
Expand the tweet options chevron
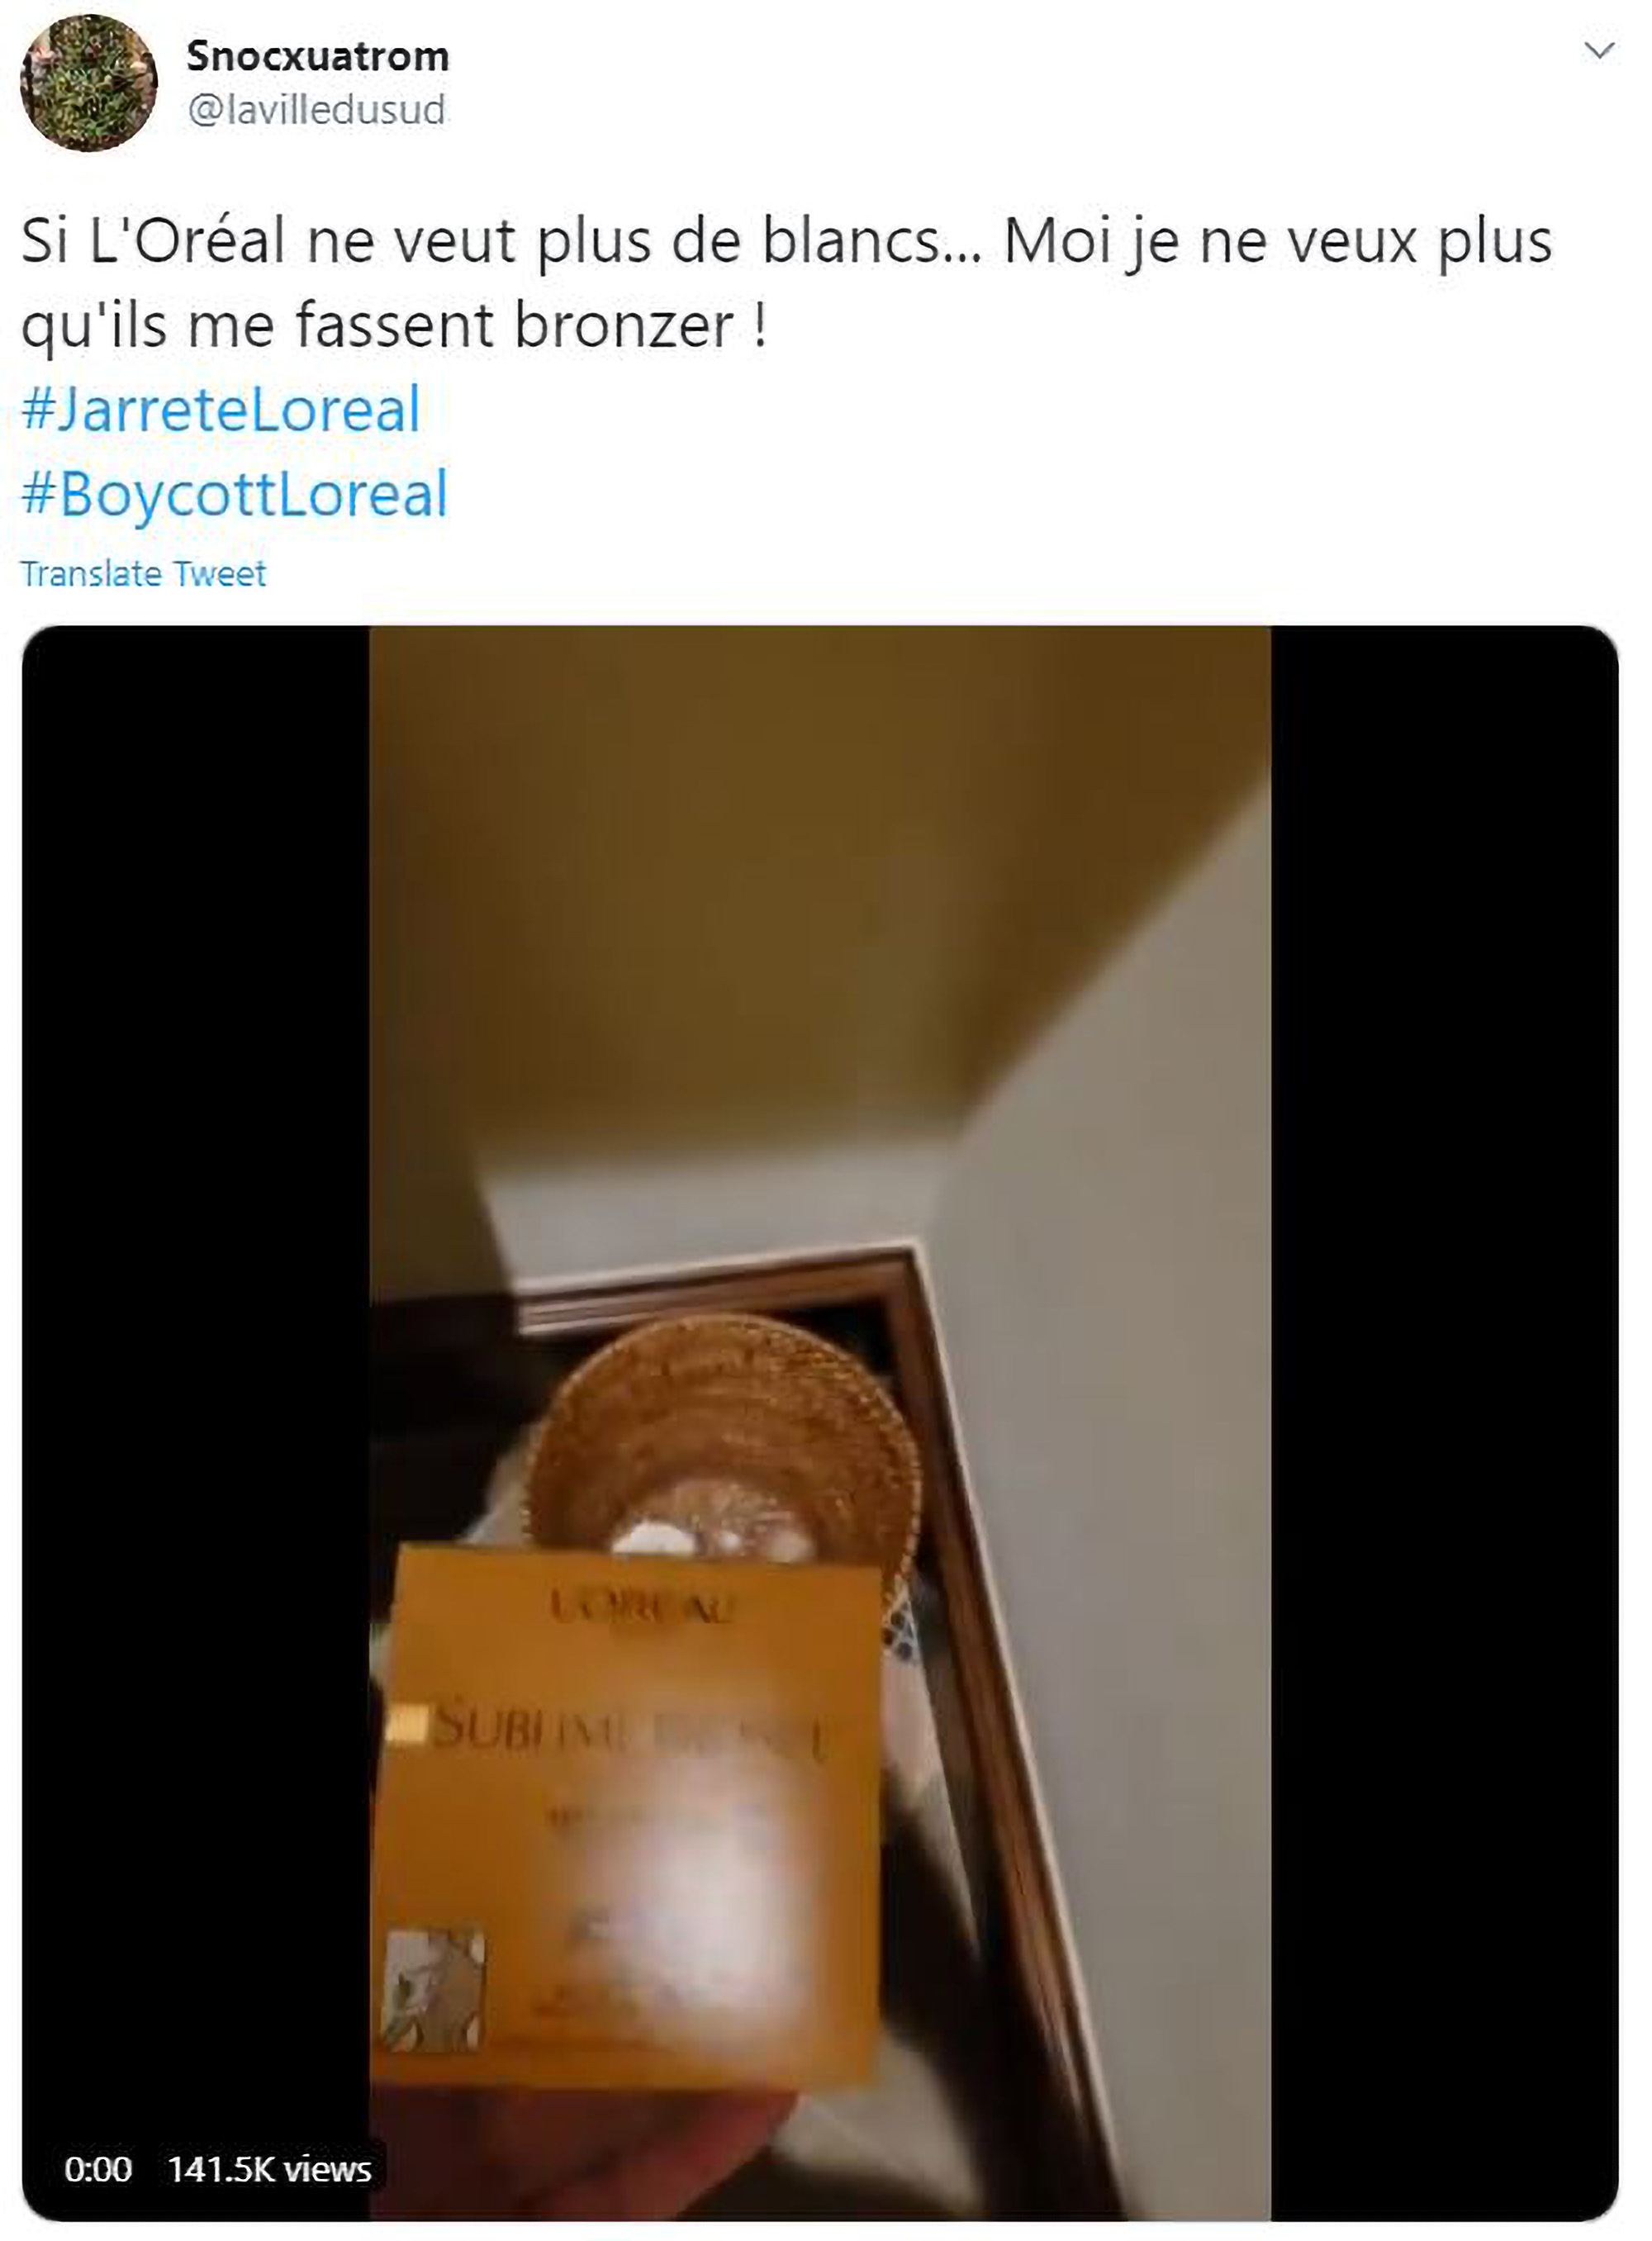pyautogui.click(x=1600, y=50)
